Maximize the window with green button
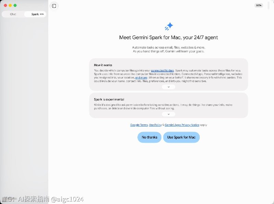The height and width of the screenshot is (204, 274). (15, 5)
